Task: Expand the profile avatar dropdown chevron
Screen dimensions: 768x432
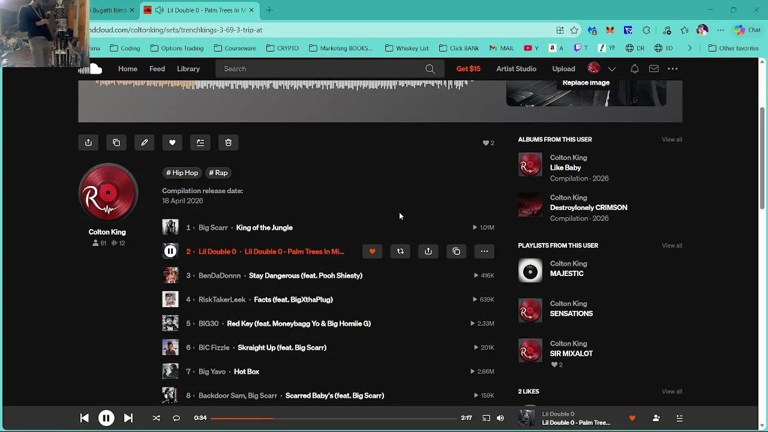Action: pyautogui.click(x=612, y=69)
